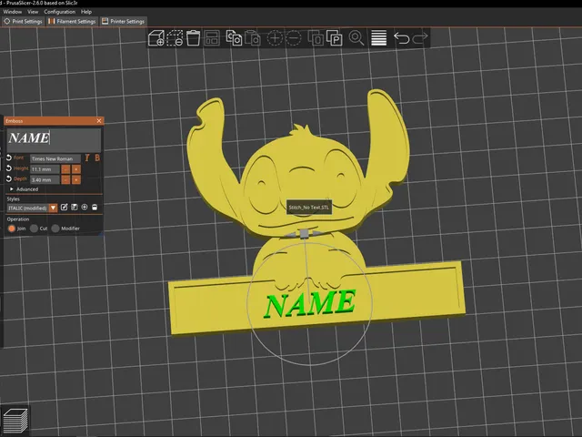582x437 pixels.
Task: Click the add new style icon
Action: 85,208
